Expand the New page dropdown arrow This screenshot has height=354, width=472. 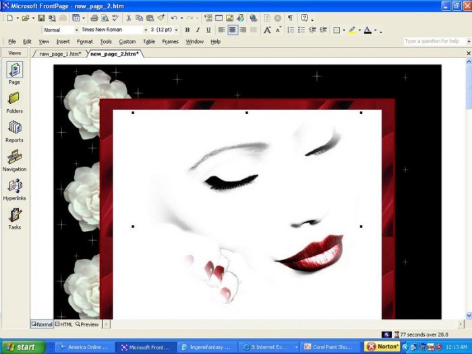click(x=18, y=18)
